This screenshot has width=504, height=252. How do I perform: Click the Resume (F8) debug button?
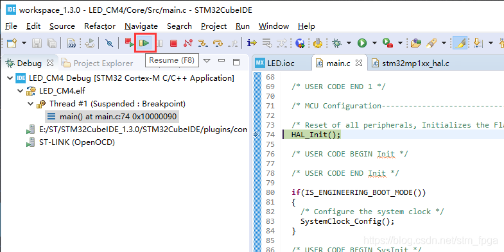click(144, 43)
